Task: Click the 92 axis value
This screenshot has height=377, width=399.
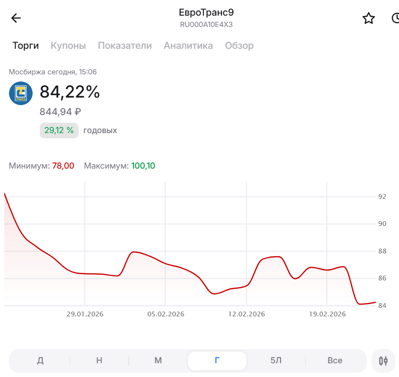Action: (x=382, y=197)
